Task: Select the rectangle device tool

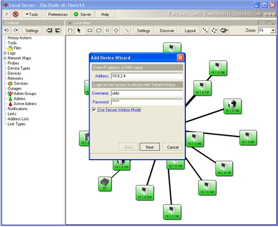Action: (x=90, y=30)
